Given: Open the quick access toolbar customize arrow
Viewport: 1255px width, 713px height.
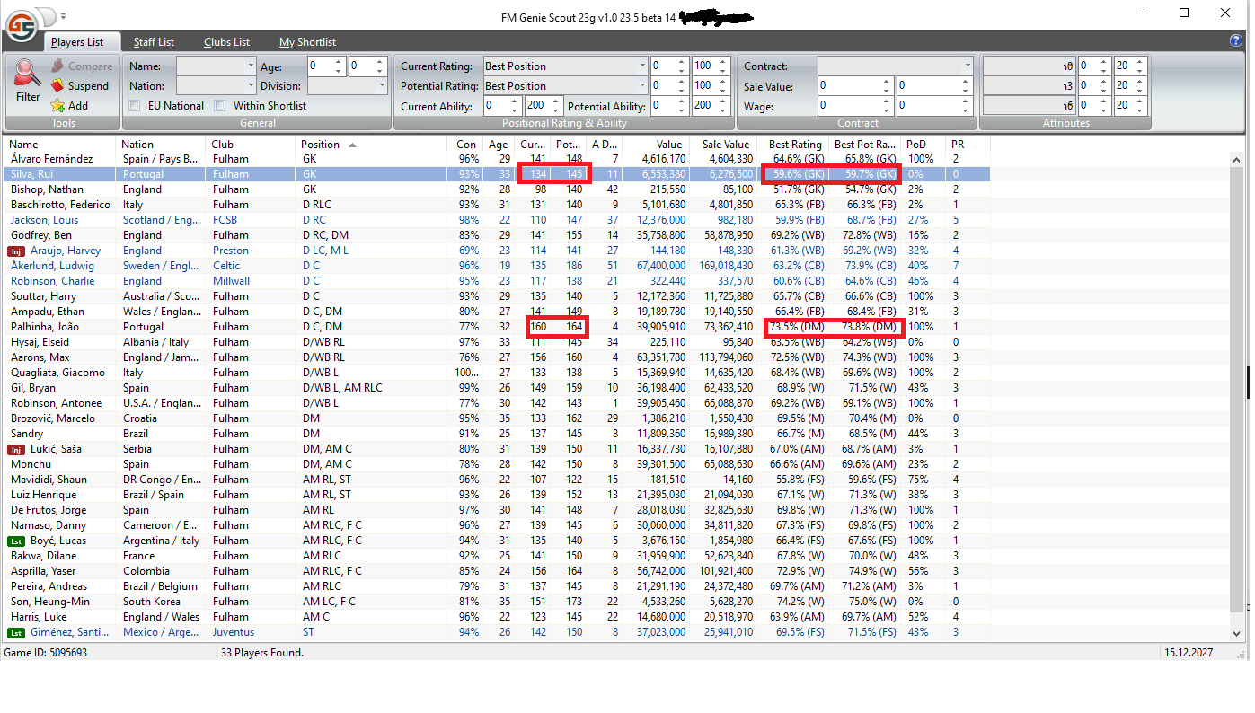Looking at the screenshot, I should pos(64,16).
